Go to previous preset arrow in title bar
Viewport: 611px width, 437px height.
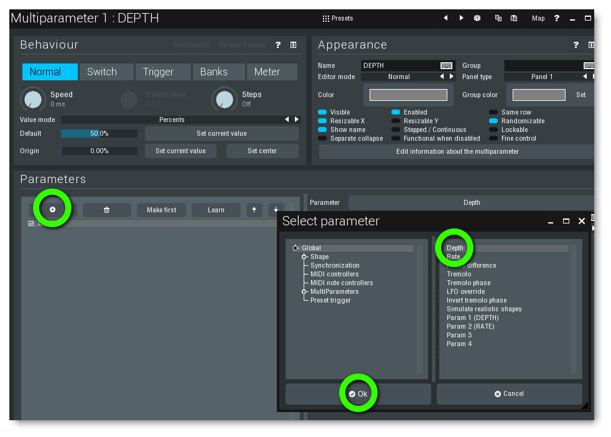(x=445, y=18)
